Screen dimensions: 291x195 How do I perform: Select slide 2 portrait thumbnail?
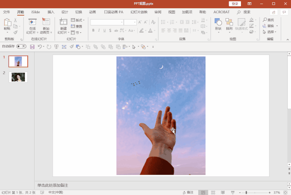tap(18, 77)
